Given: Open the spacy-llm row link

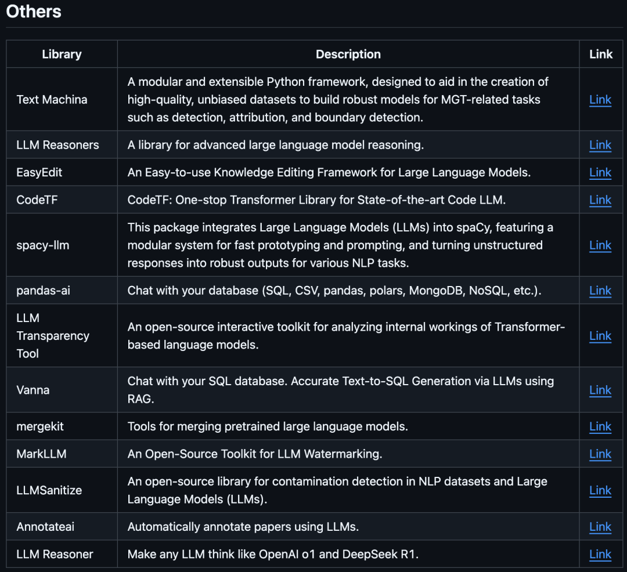Looking at the screenshot, I should tap(600, 245).
